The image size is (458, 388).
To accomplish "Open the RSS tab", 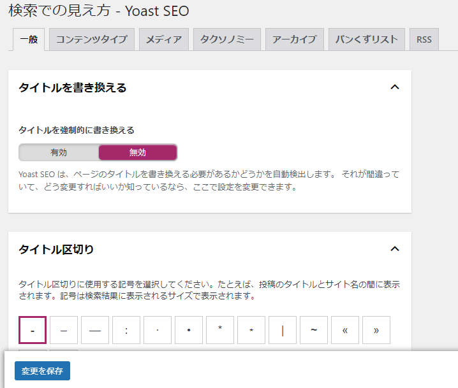I will point(424,40).
